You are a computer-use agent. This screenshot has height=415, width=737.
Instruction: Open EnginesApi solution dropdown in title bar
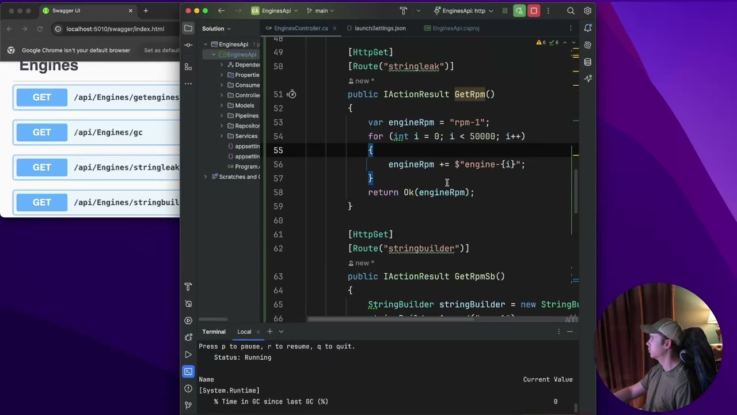click(x=275, y=10)
